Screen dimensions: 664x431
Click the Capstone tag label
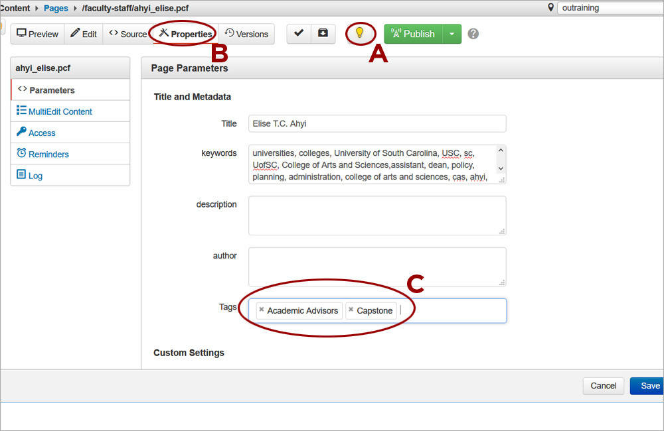coord(374,311)
